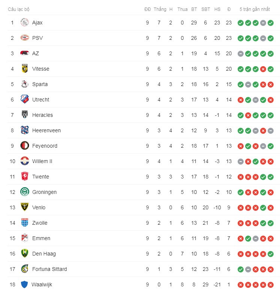Viewport: 280px width, 301px height.
Task: Select the Venlo crest icon
Action: pyautogui.click(x=24, y=207)
